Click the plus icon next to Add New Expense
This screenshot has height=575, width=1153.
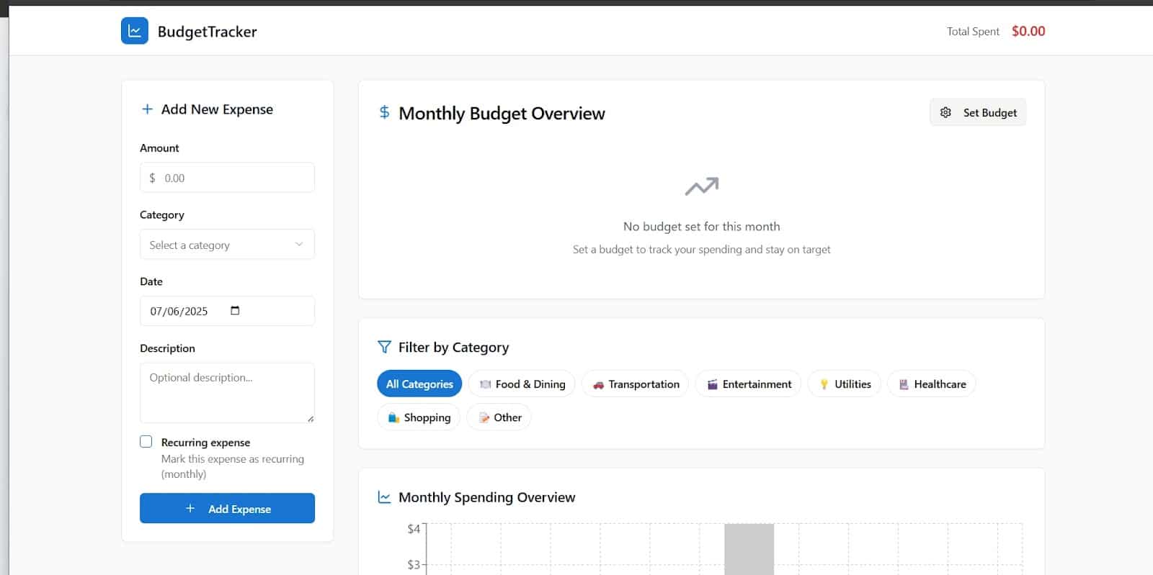click(x=147, y=109)
